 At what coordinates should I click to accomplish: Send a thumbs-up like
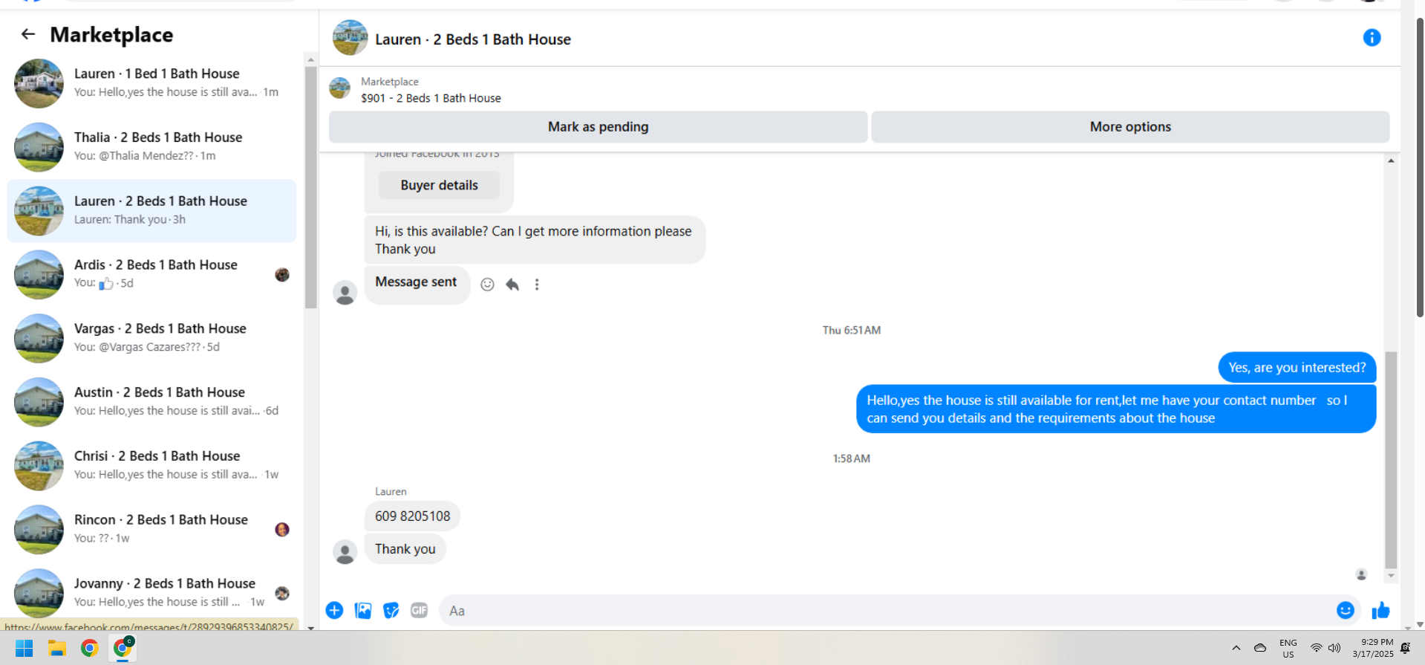tap(1381, 611)
